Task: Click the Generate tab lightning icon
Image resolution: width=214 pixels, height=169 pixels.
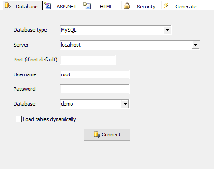Action: tap(166, 6)
